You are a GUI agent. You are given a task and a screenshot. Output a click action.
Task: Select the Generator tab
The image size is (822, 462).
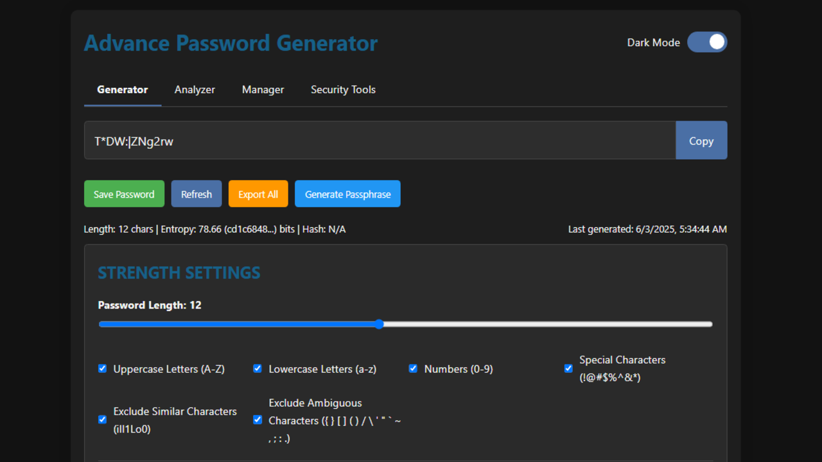point(123,90)
